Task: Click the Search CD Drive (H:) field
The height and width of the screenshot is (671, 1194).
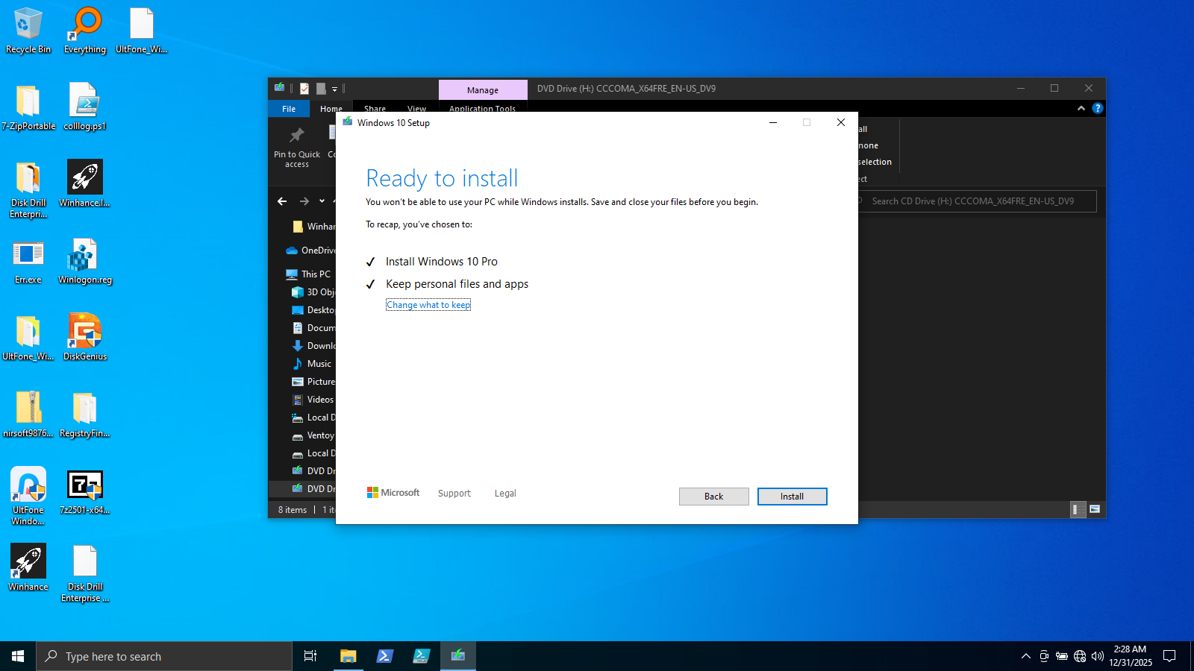Action: point(978,201)
